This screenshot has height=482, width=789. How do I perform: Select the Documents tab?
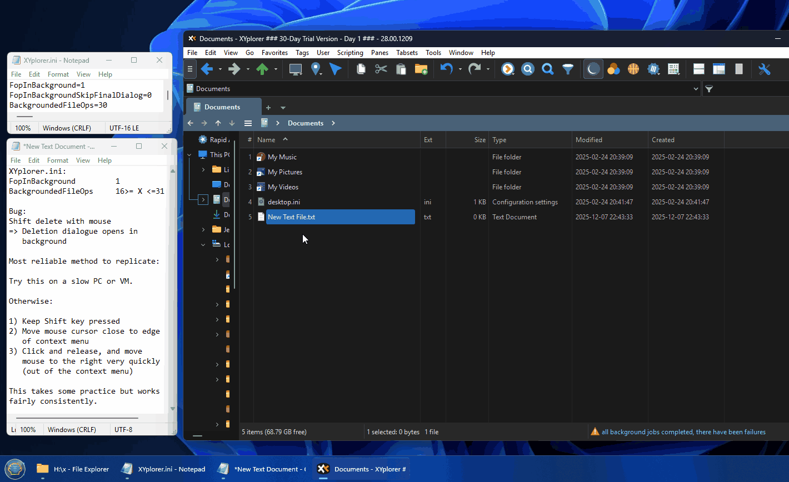(x=222, y=107)
